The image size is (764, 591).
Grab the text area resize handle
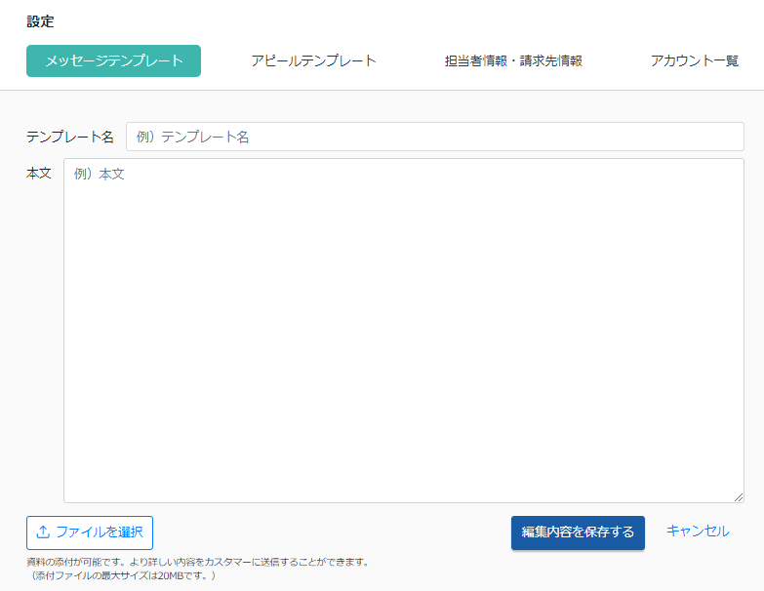pyautogui.click(x=739, y=497)
